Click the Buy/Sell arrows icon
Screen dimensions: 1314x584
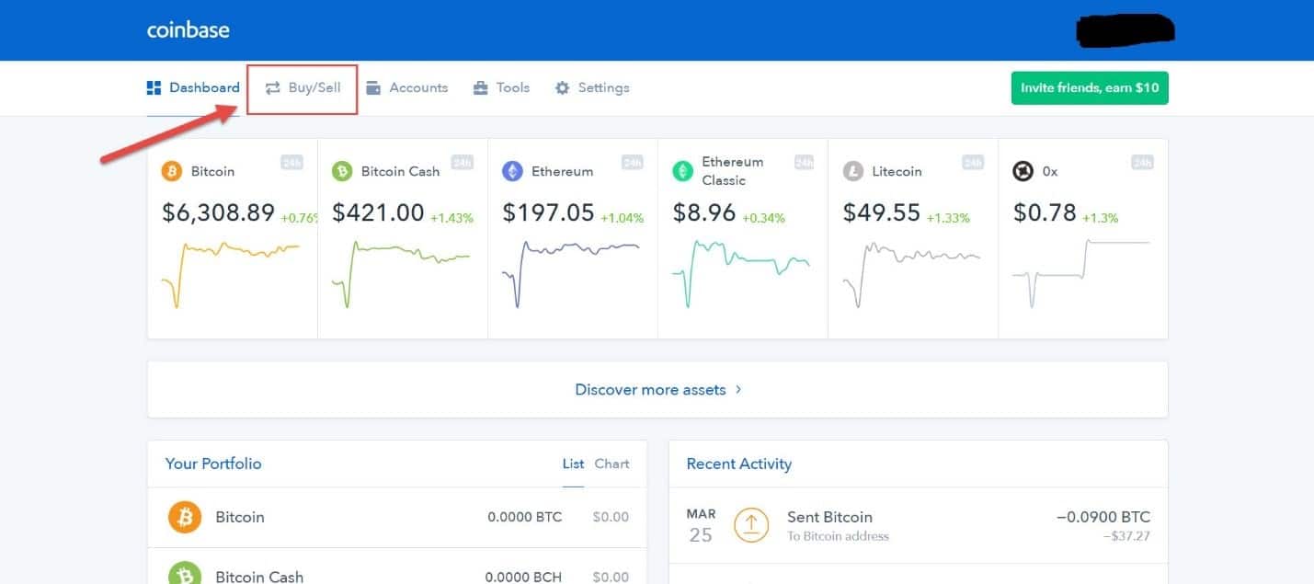pos(273,88)
